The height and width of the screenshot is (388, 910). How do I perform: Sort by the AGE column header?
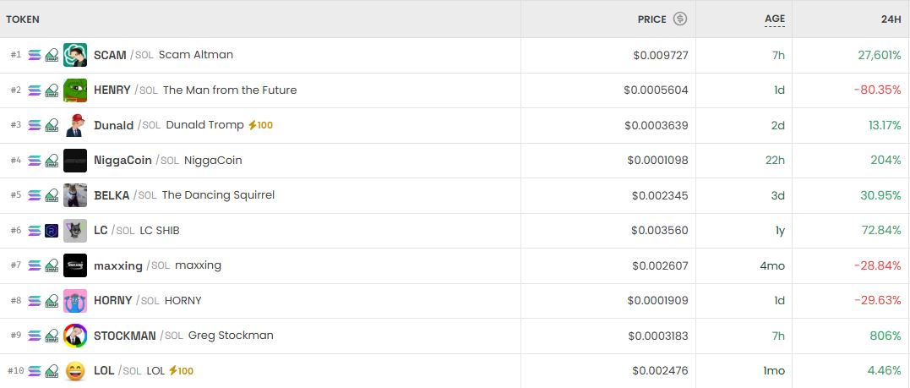775,19
